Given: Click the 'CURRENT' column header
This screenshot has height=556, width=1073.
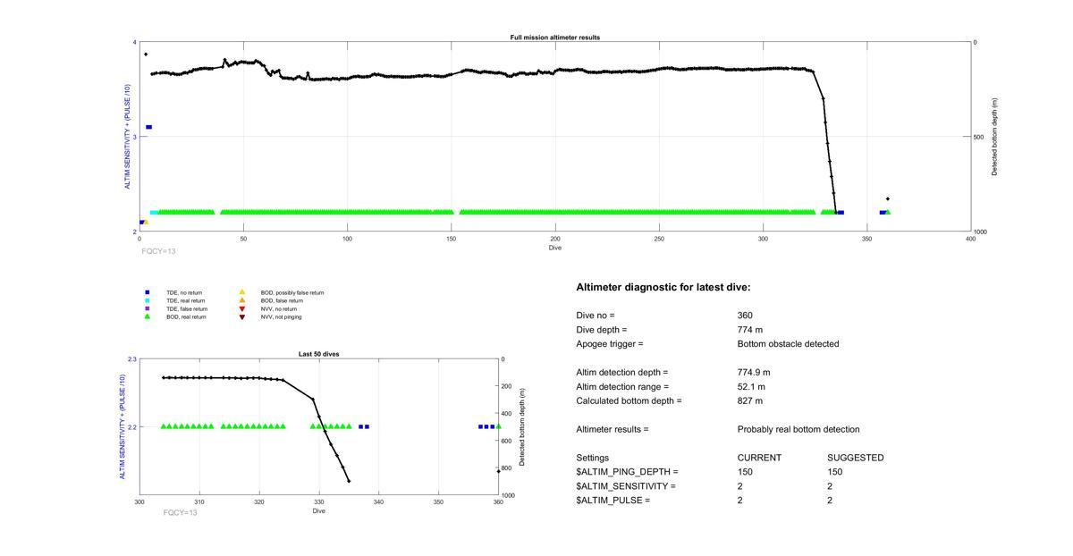Looking at the screenshot, I should coord(759,458).
